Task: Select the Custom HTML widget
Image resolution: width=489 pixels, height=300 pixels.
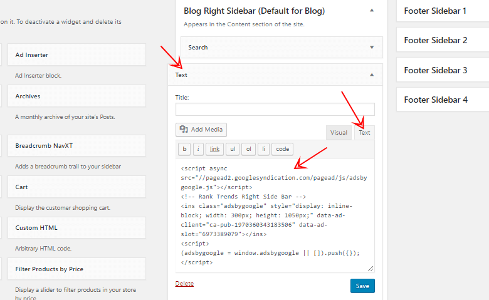Action: pyautogui.click(x=76, y=228)
